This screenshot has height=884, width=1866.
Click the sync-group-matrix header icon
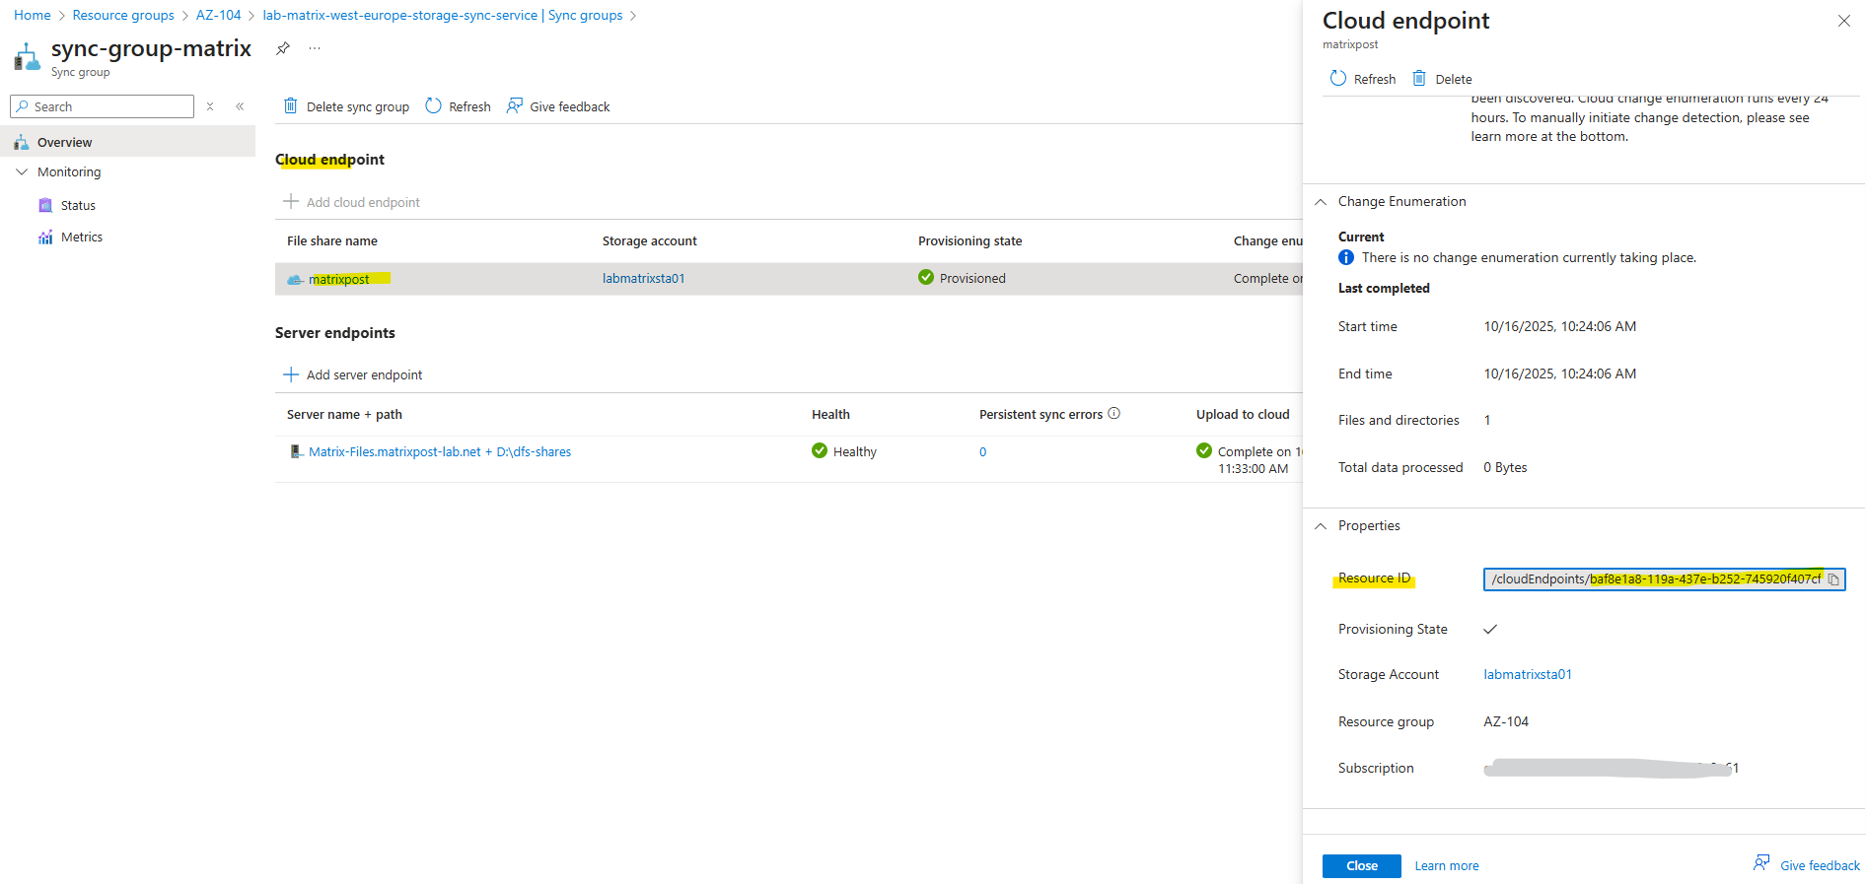(x=27, y=57)
